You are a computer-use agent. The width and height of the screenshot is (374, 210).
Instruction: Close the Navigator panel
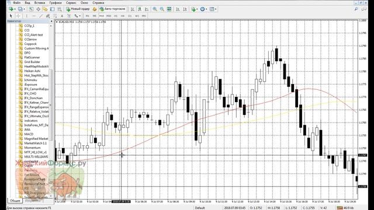coord(51,21)
